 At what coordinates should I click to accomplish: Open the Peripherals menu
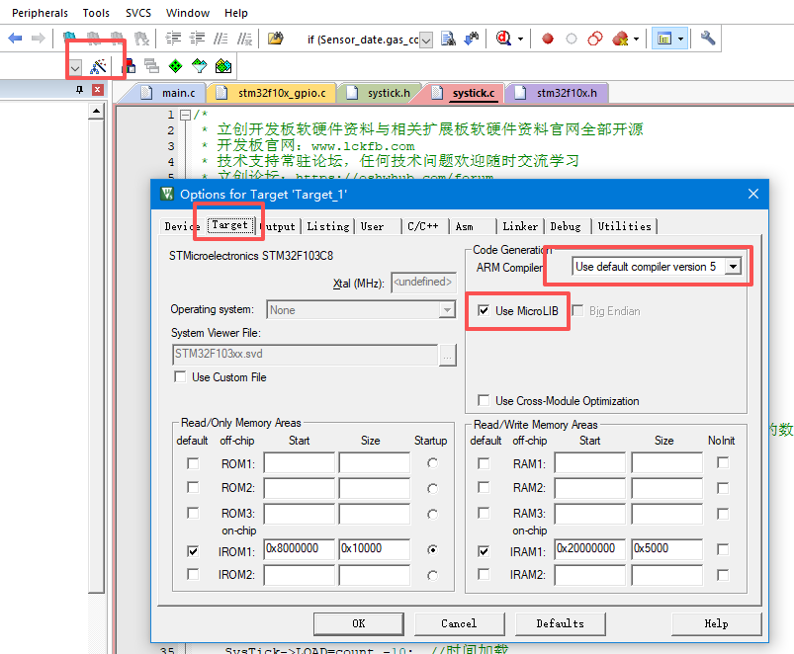[x=40, y=13]
